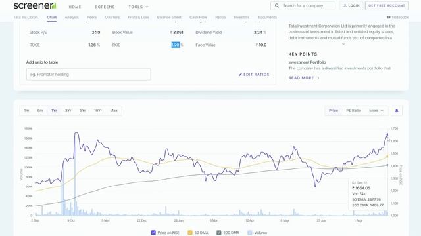Switch to the Cash Flow tab
421x236 pixels.
(x=198, y=18)
